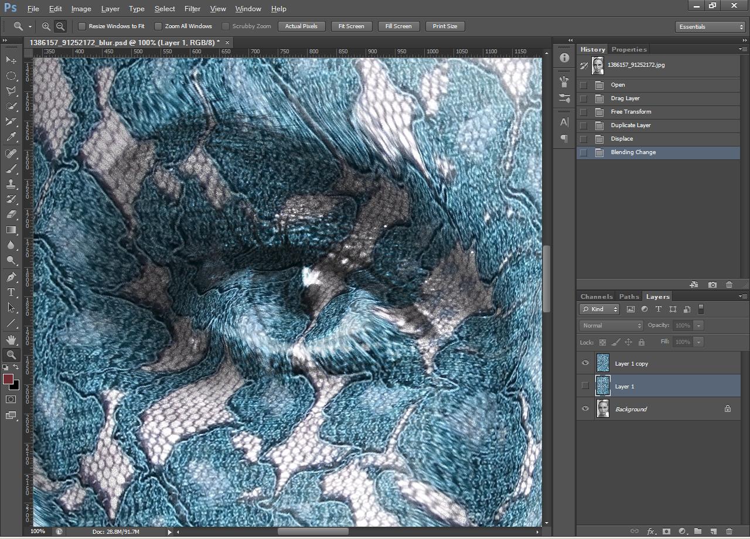
Task: Select the Hand tool
Action: coord(11,339)
